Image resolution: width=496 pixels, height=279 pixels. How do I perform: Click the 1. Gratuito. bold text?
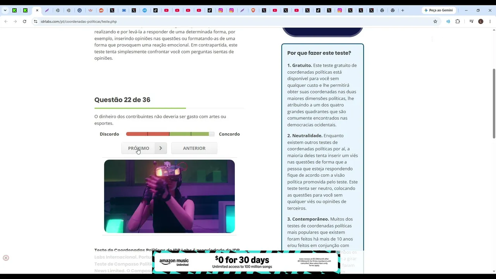click(x=300, y=65)
